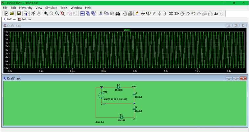Click the D2 diode symbol
This screenshot has height=132, width=249.
tap(119, 88)
